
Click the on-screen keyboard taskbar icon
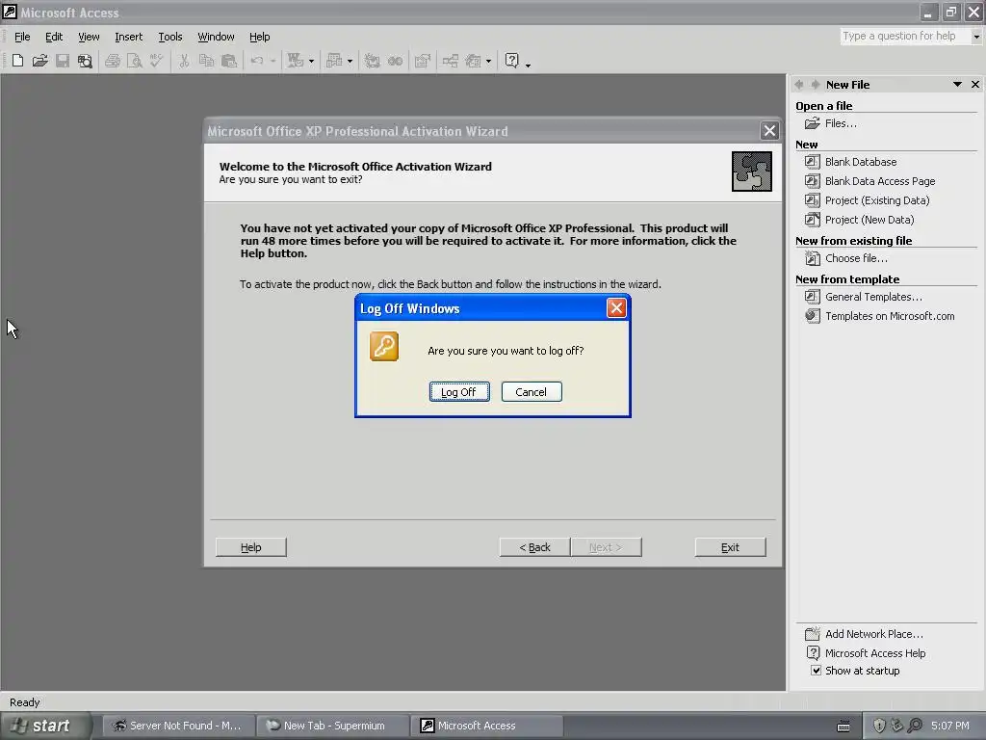click(x=843, y=727)
